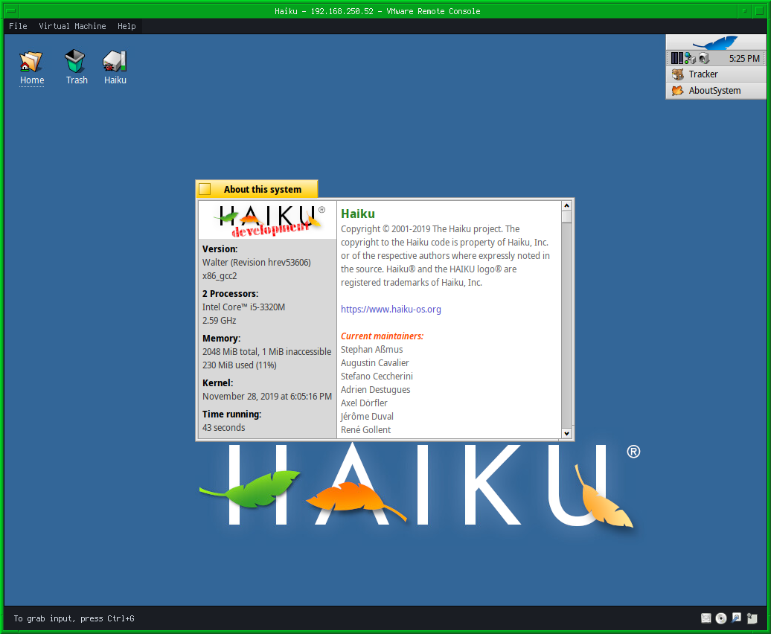Click the down scroll arrow in the About window

tap(566, 432)
